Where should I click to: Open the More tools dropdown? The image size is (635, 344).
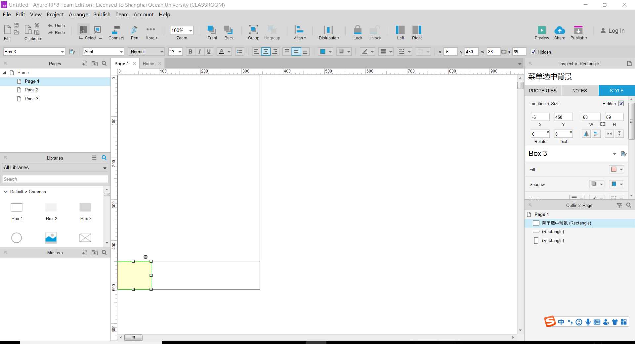pos(151,32)
